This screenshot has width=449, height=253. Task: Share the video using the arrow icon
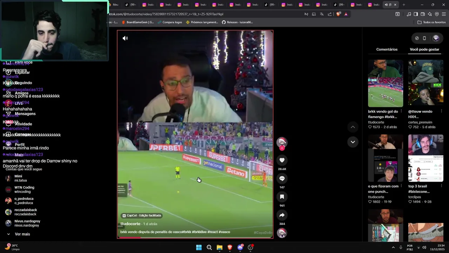tap(282, 215)
